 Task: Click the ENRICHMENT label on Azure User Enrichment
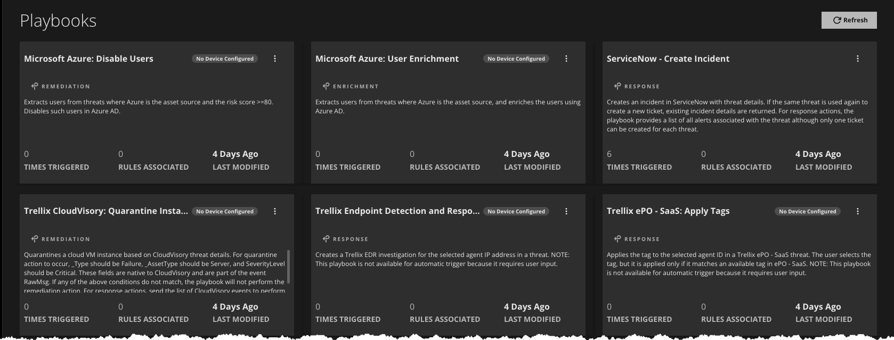[x=356, y=86]
